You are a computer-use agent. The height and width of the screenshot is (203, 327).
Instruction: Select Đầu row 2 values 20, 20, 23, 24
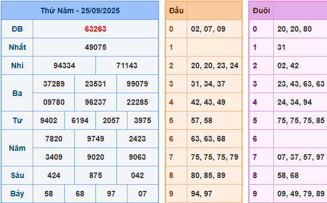(214, 65)
